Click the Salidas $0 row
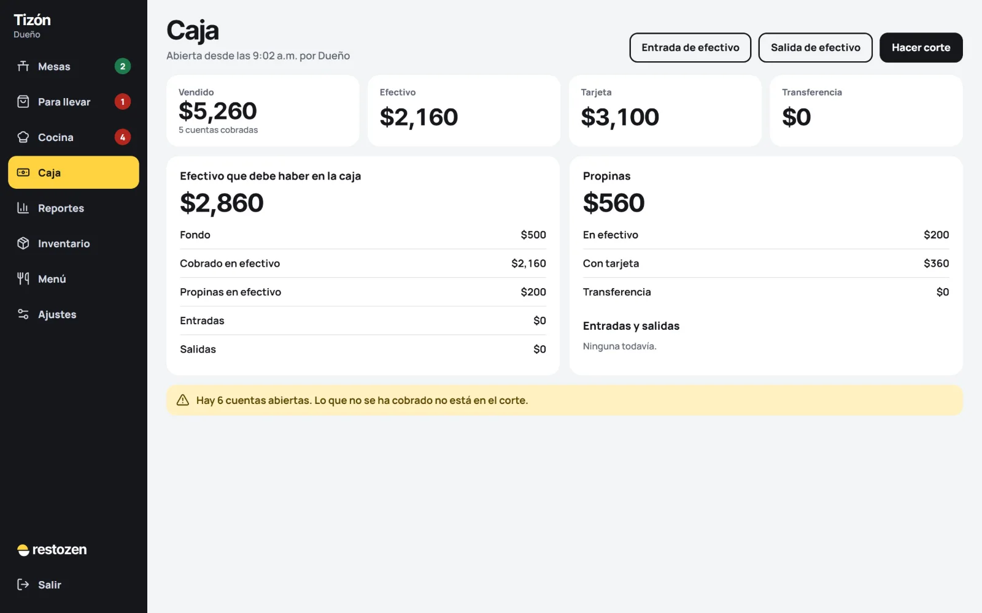This screenshot has height=613, width=982. click(363, 349)
